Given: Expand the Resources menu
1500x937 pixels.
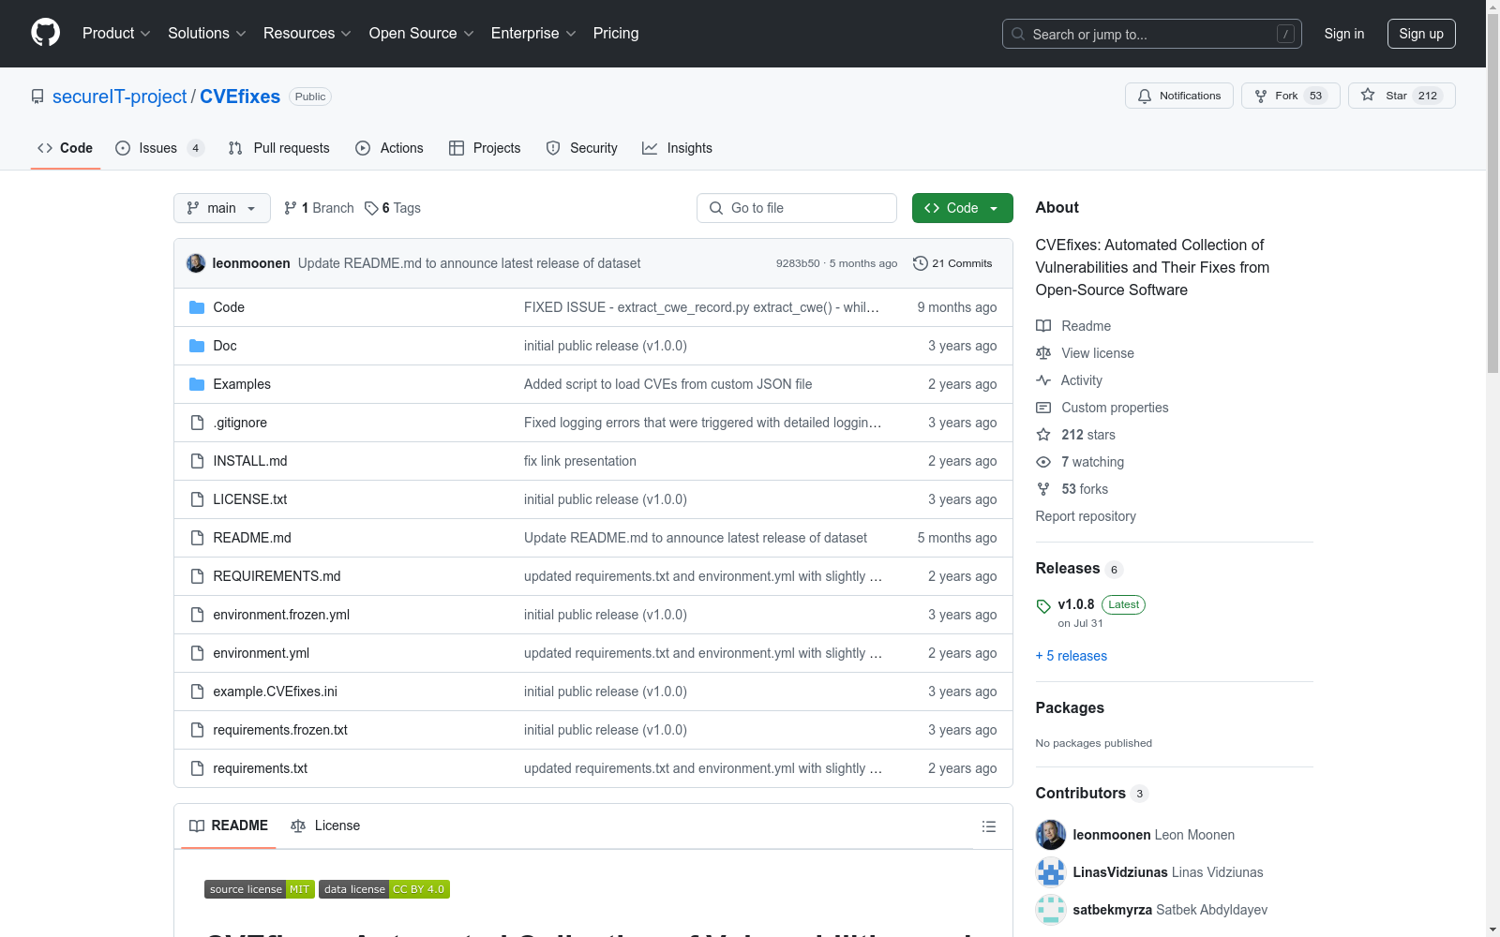Looking at the screenshot, I should (x=307, y=34).
